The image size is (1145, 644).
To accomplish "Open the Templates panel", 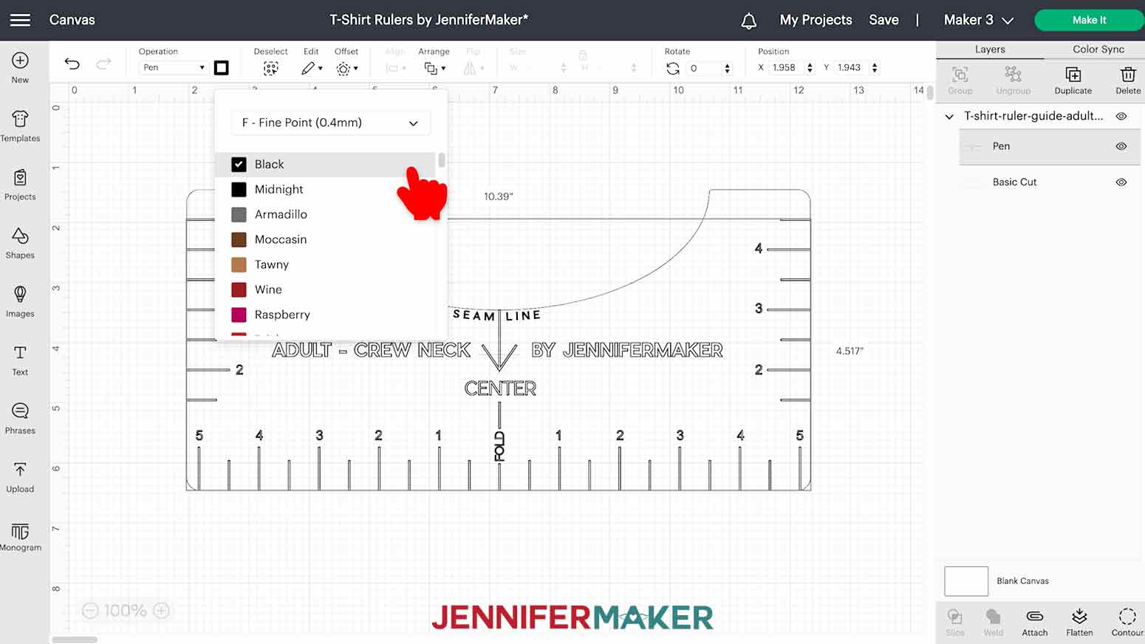I will click(20, 119).
